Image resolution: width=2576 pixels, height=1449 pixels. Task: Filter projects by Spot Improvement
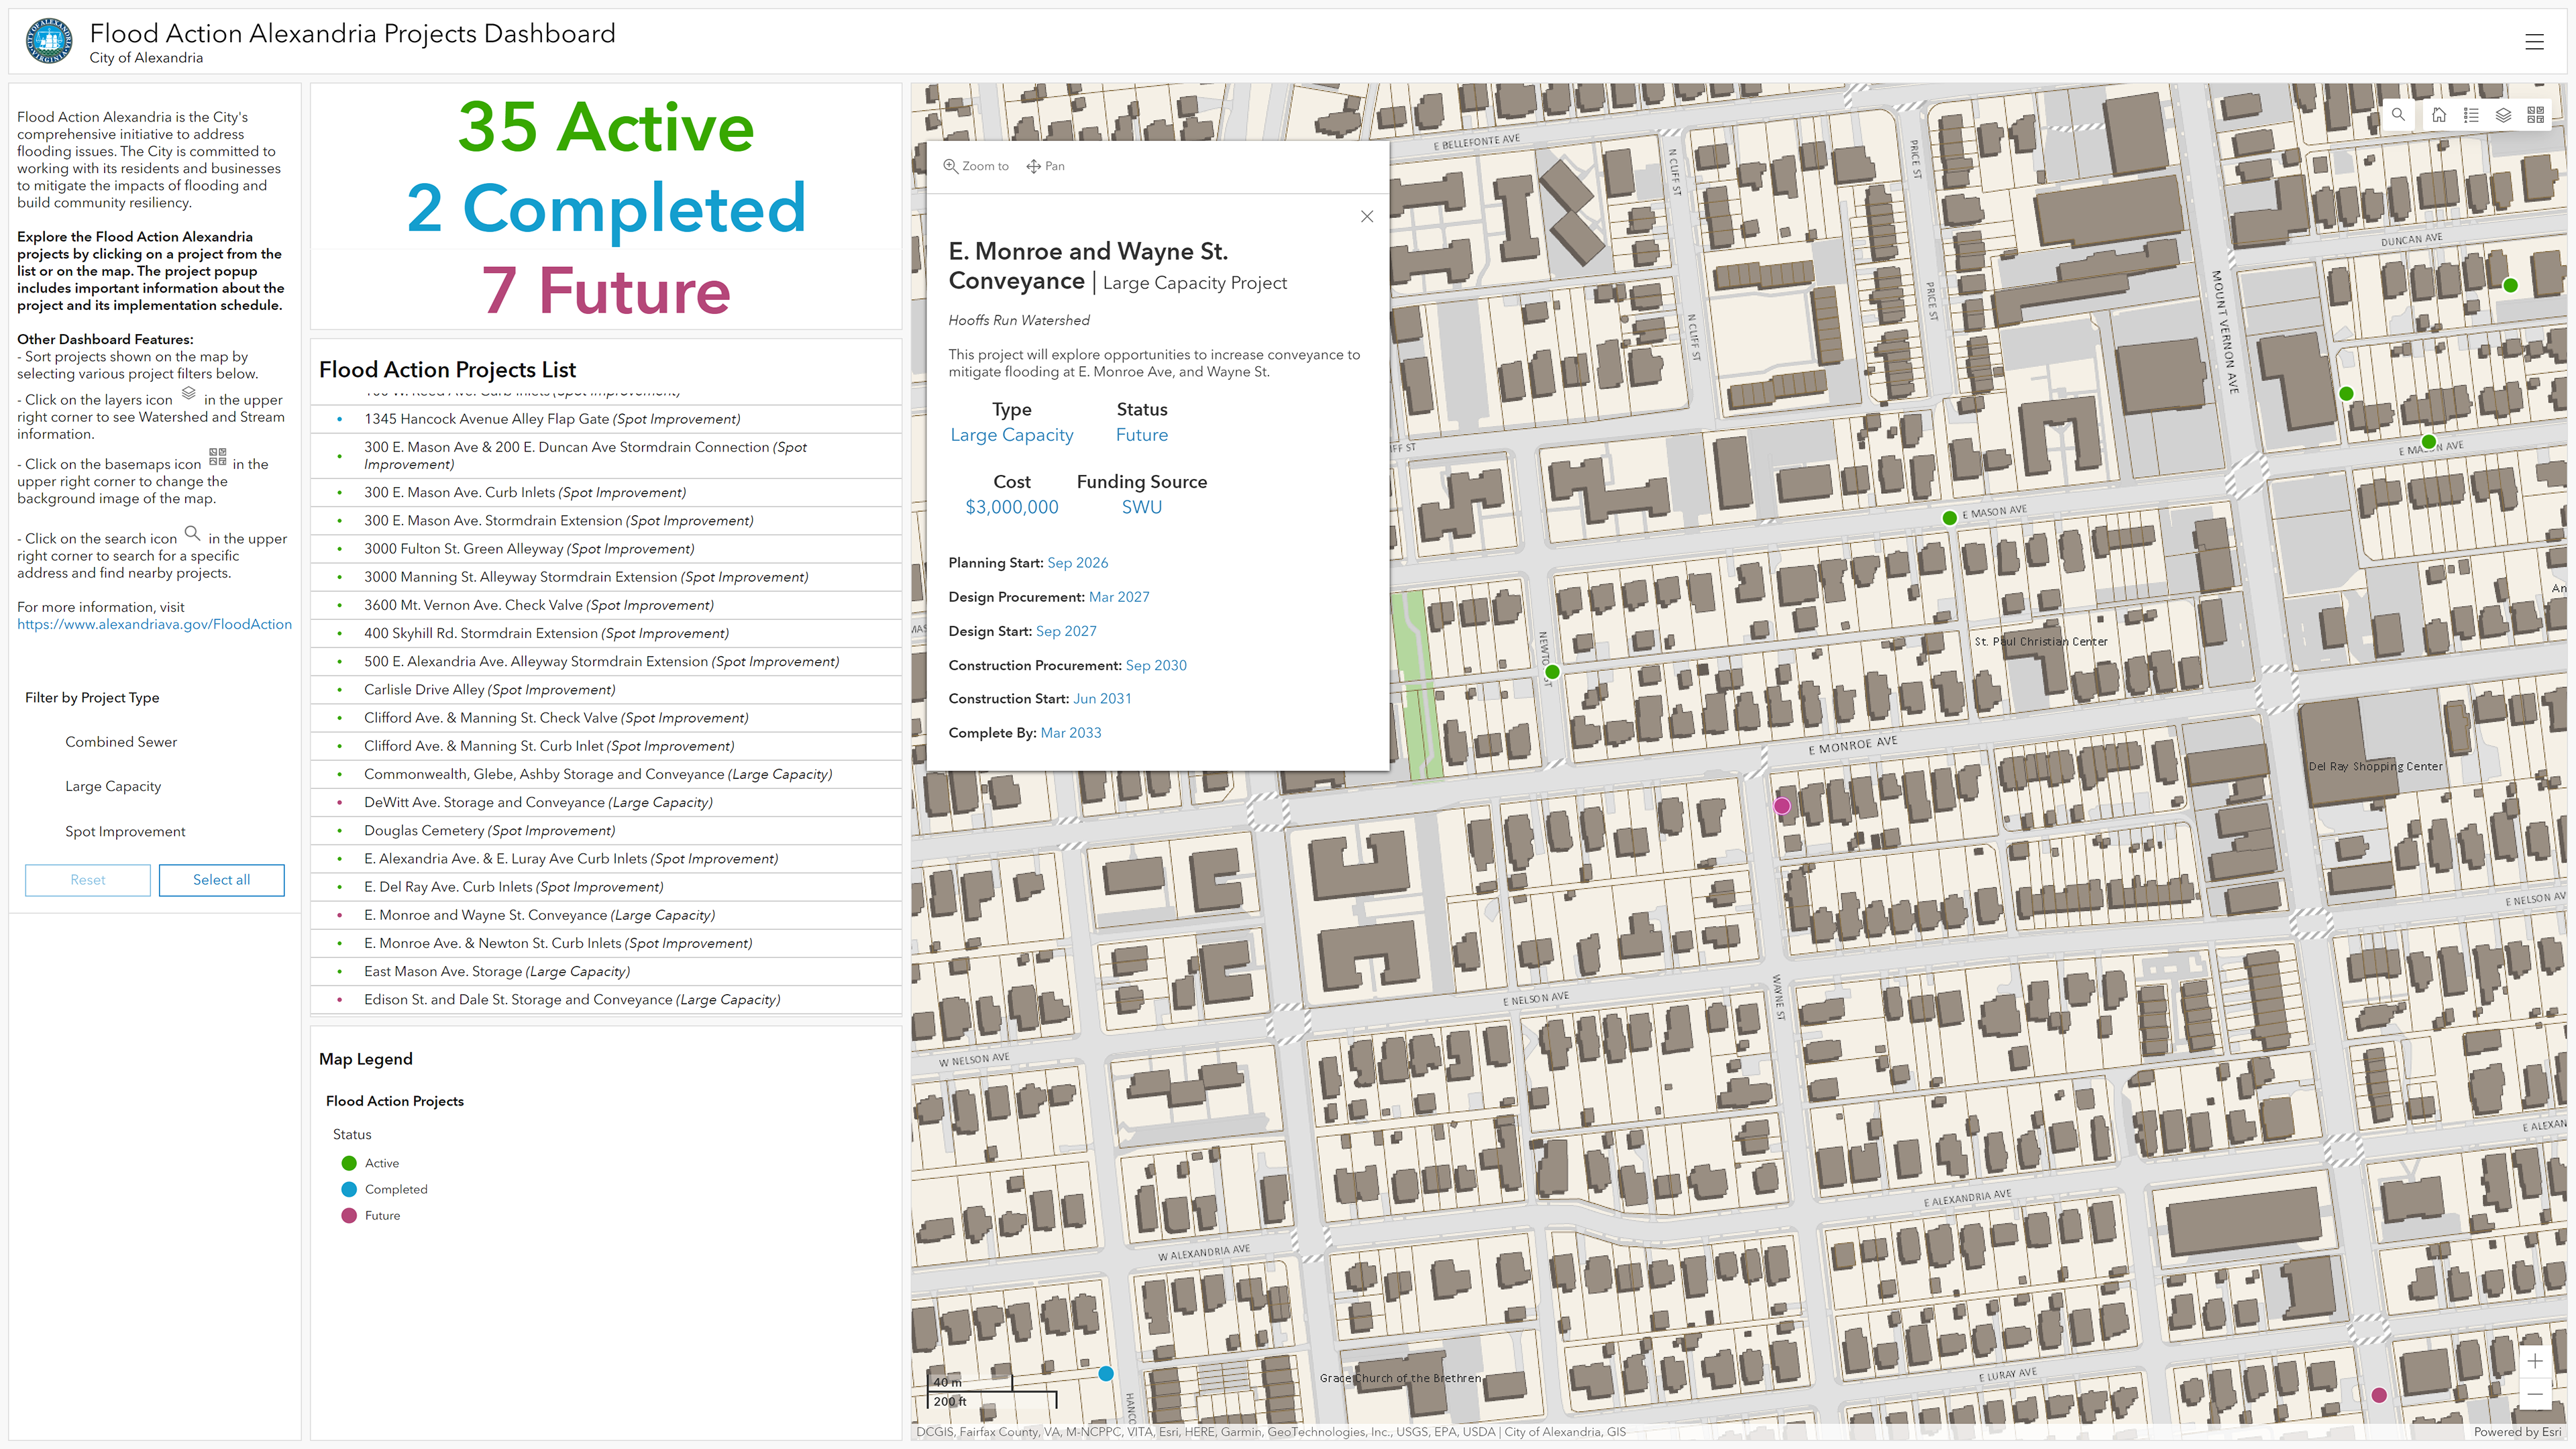point(125,831)
